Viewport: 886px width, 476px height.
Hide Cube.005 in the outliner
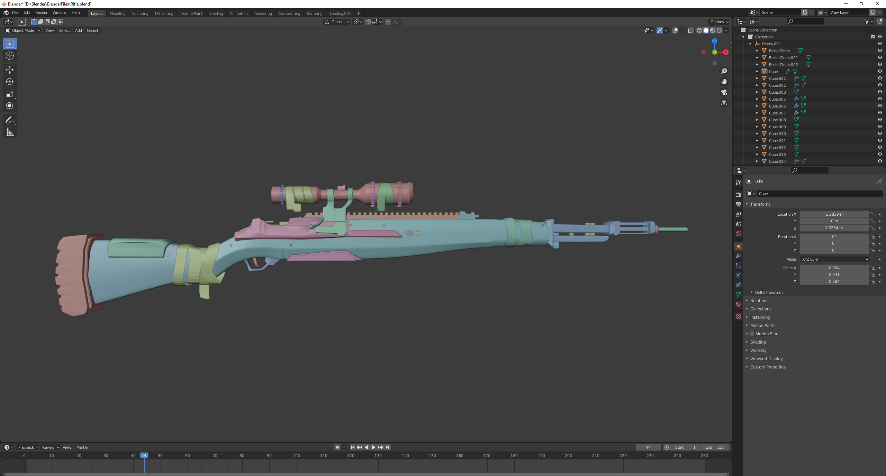(x=879, y=99)
